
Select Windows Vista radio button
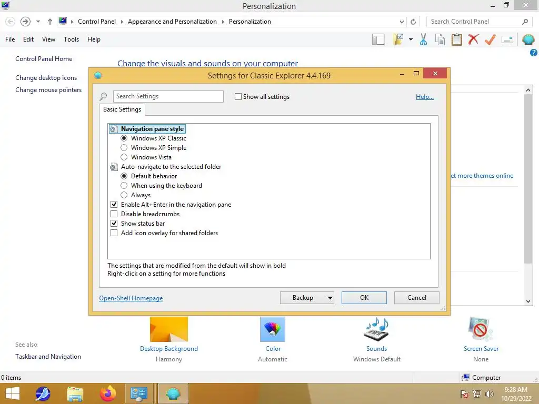(124, 157)
